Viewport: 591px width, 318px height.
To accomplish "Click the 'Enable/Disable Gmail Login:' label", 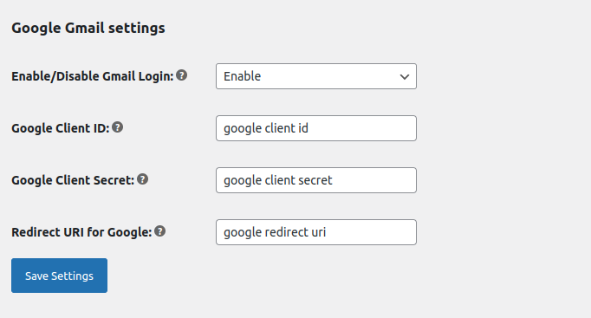I will [x=93, y=76].
